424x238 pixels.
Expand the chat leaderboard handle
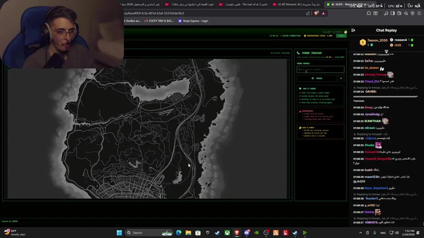click(x=386, y=52)
